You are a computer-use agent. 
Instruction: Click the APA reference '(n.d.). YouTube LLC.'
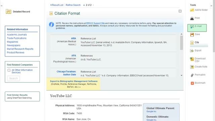[x=91, y=59]
